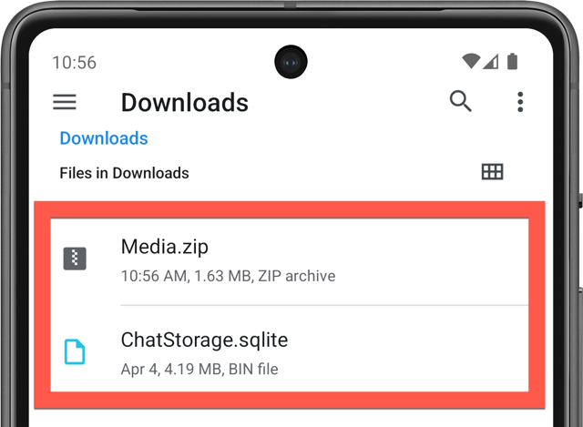Tap the front camera cutout area
Image resolution: width=583 pixels, height=427 pixels.
(x=291, y=62)
